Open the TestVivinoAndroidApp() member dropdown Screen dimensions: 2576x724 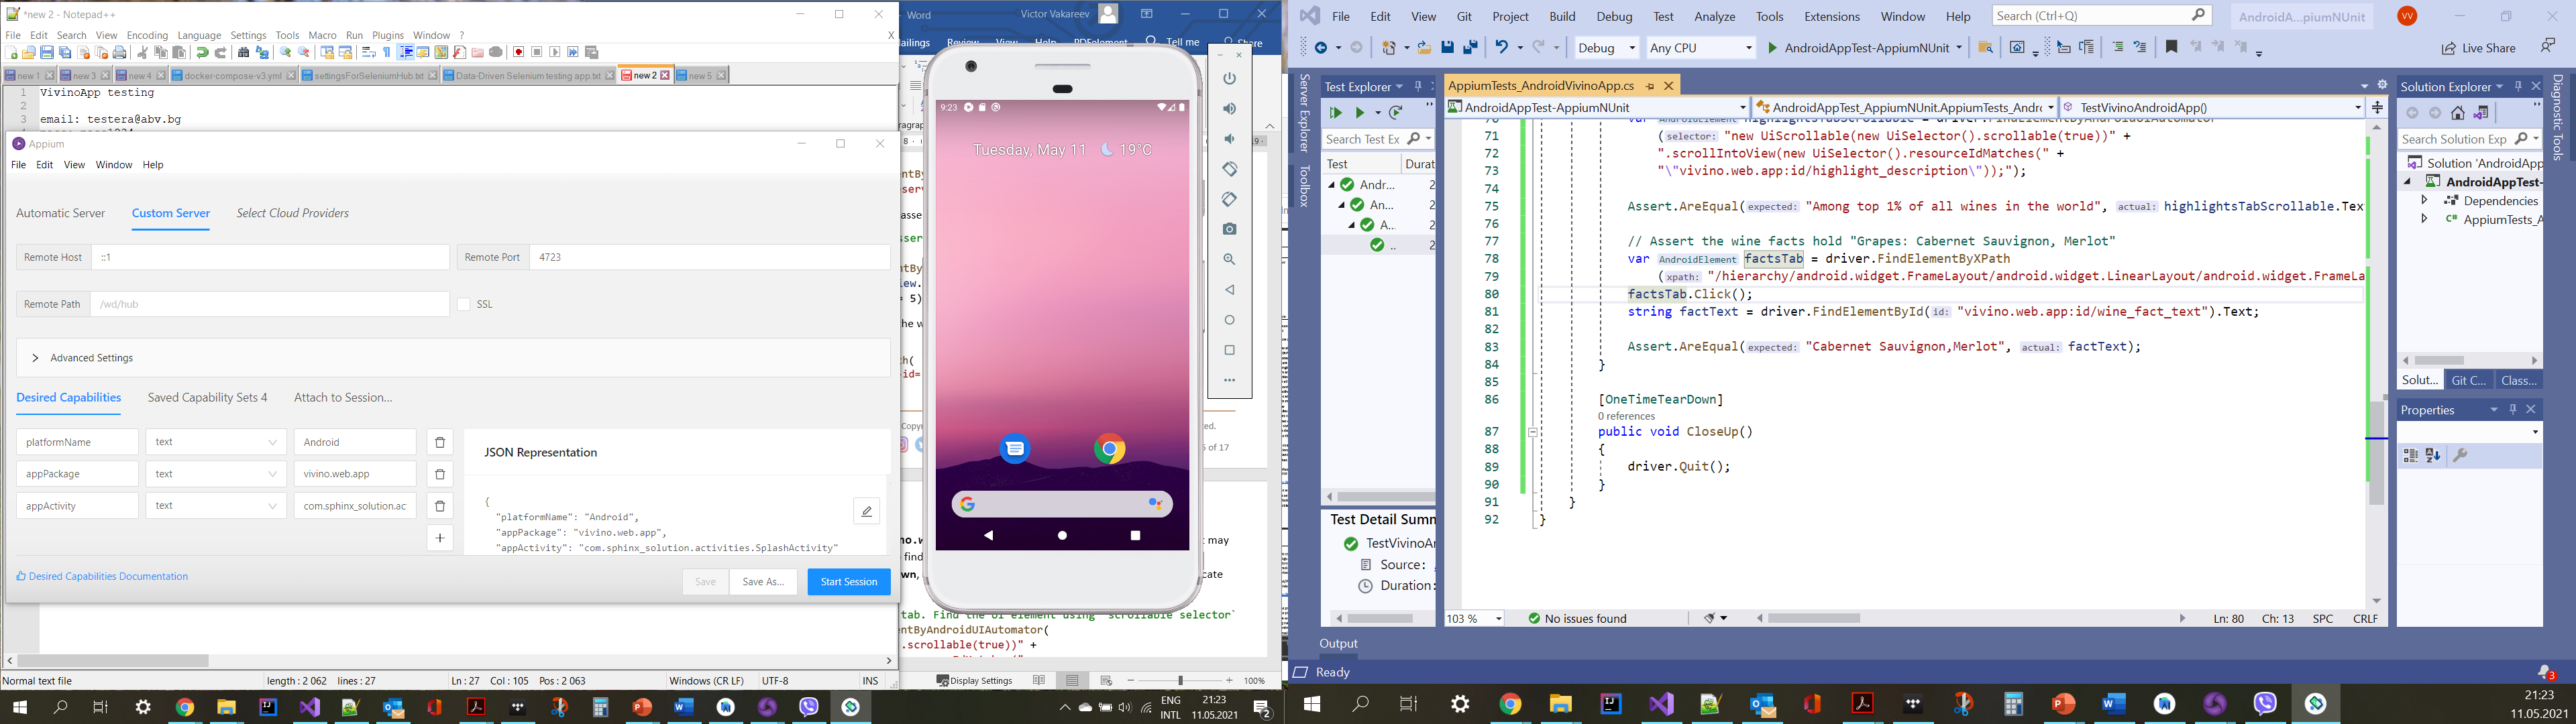(2212, 107)
